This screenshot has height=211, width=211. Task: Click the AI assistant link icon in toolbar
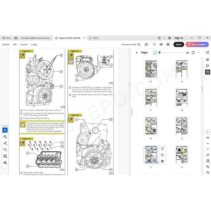point(146,44)
